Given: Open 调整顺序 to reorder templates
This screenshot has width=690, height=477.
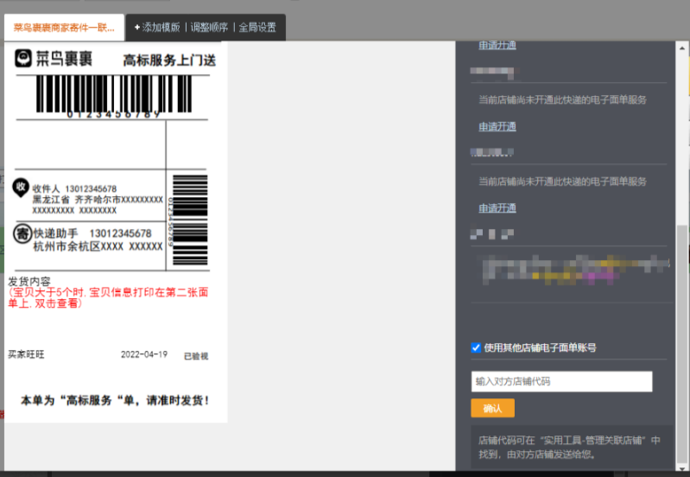Looking at the screenshot, I should tap(212, 28).
